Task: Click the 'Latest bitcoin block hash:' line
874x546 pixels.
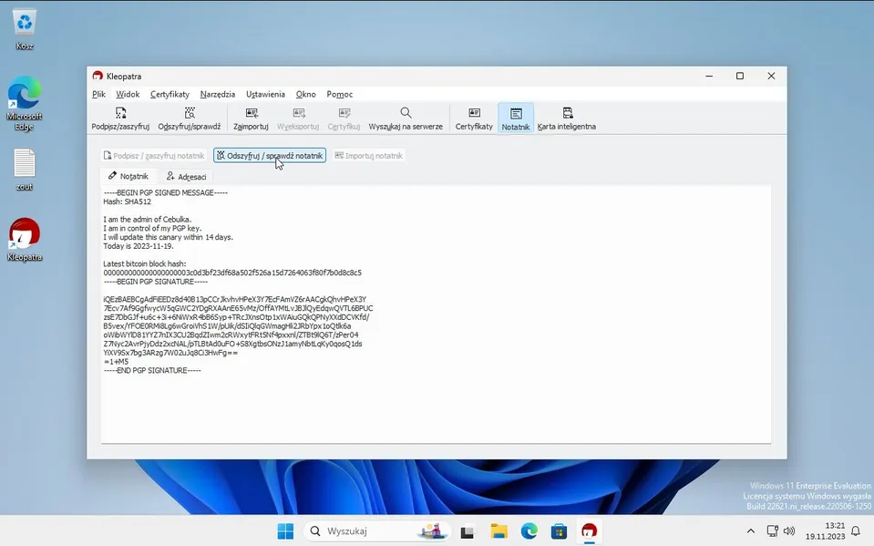Action: click(x=144, y=263)
